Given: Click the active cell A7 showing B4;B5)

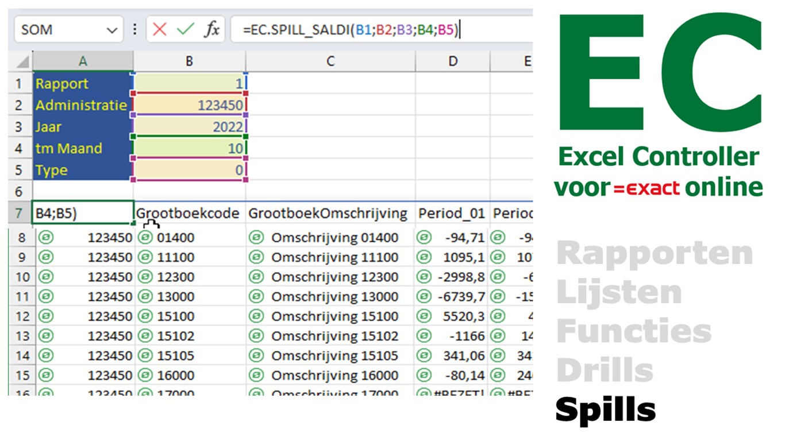Looking at the screenshot, I should pyautogui.click(x=83, y=214).
